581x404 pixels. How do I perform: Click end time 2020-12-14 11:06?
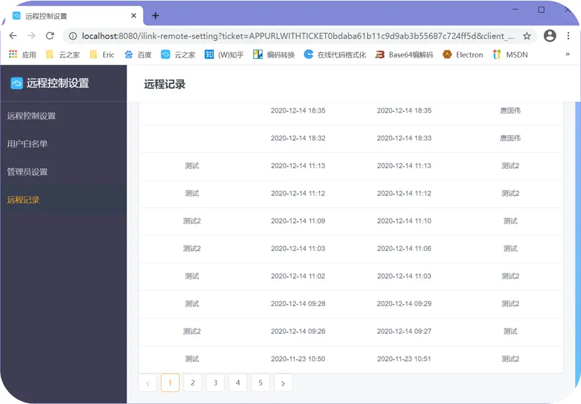point(404,248)
